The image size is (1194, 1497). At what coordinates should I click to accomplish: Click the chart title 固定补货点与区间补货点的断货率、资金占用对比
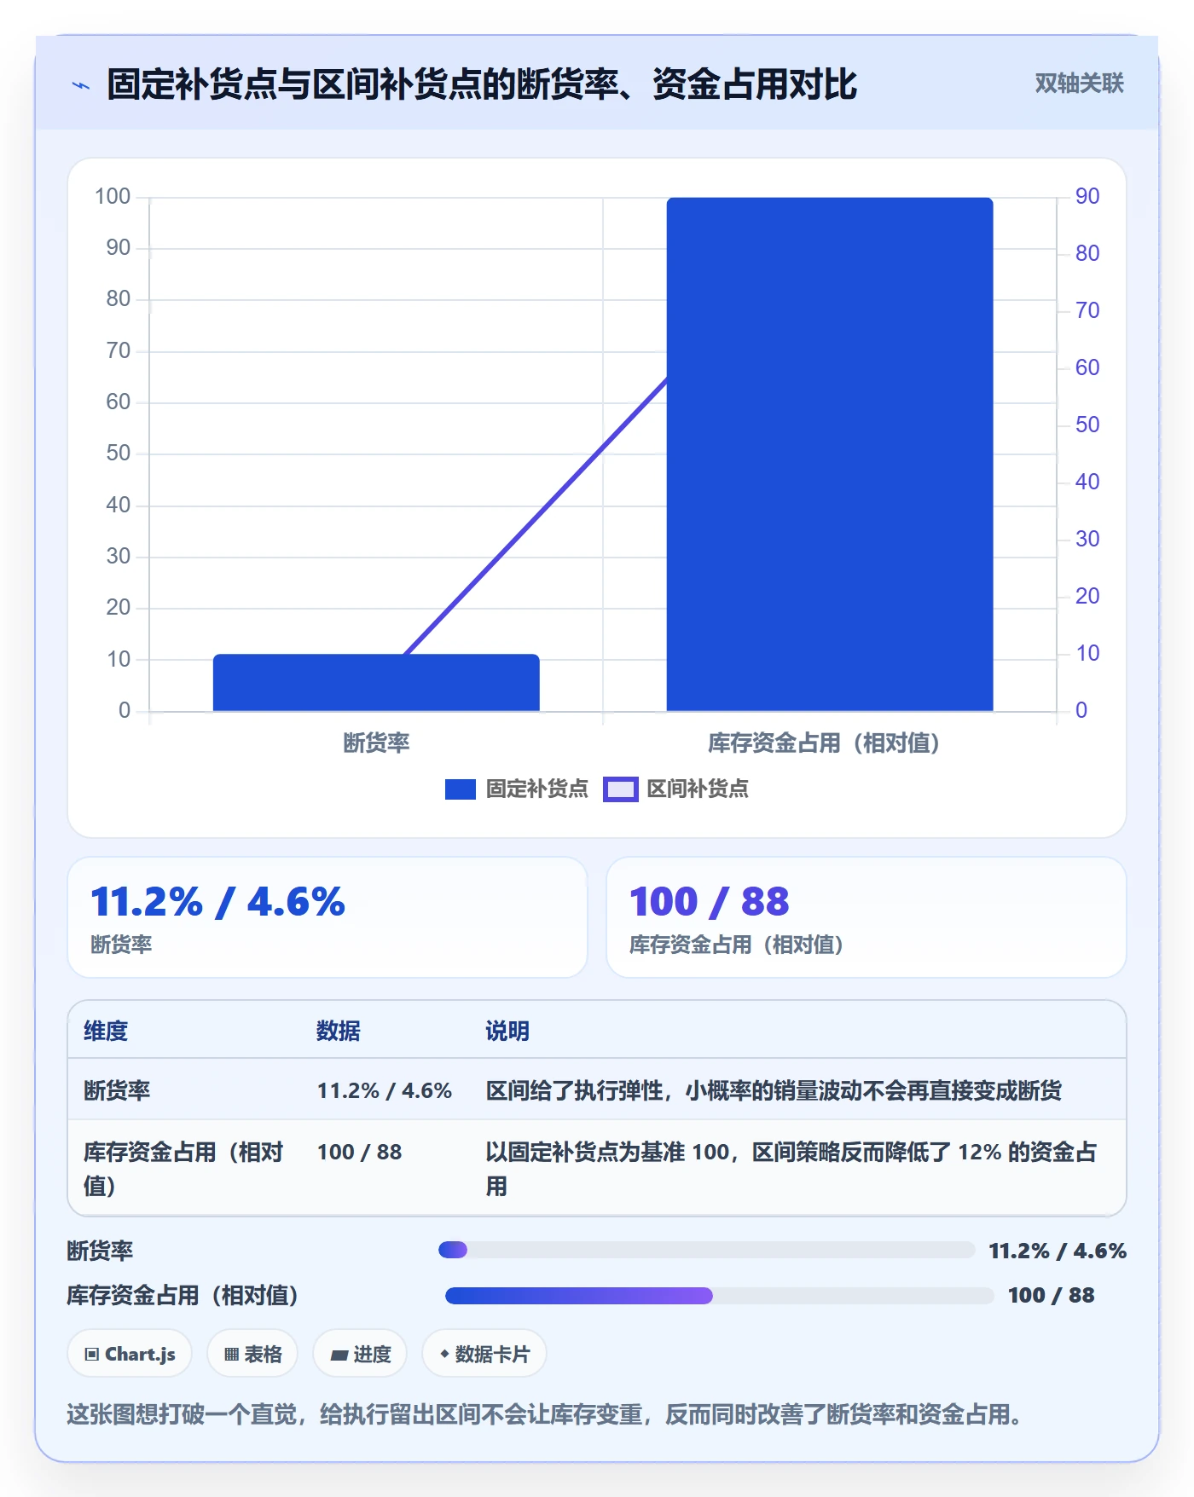(482, 84)
